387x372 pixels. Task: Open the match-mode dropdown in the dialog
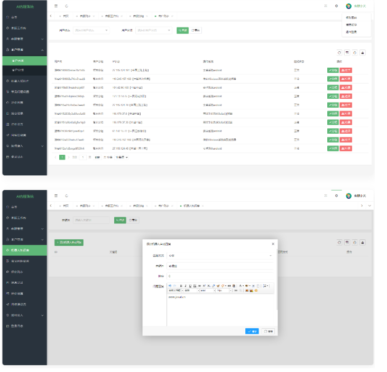[219, 255]
